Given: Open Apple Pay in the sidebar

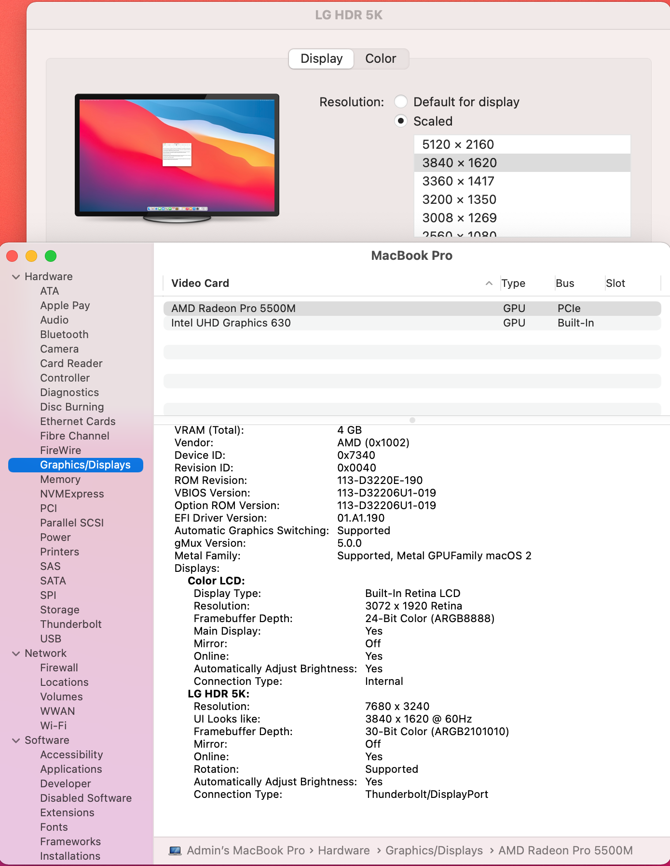Looking at the screenshot, I should click(x=65, y=306).
